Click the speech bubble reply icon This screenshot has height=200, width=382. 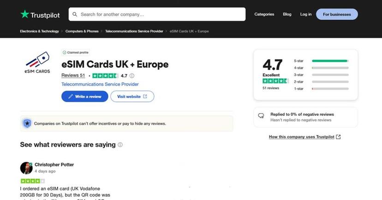(261, 116)
